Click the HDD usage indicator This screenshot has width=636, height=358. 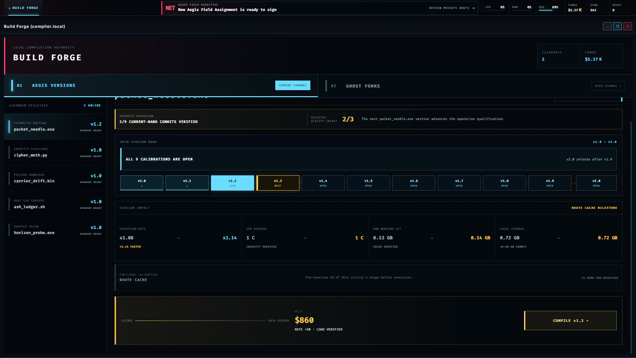tap(549, 8)
